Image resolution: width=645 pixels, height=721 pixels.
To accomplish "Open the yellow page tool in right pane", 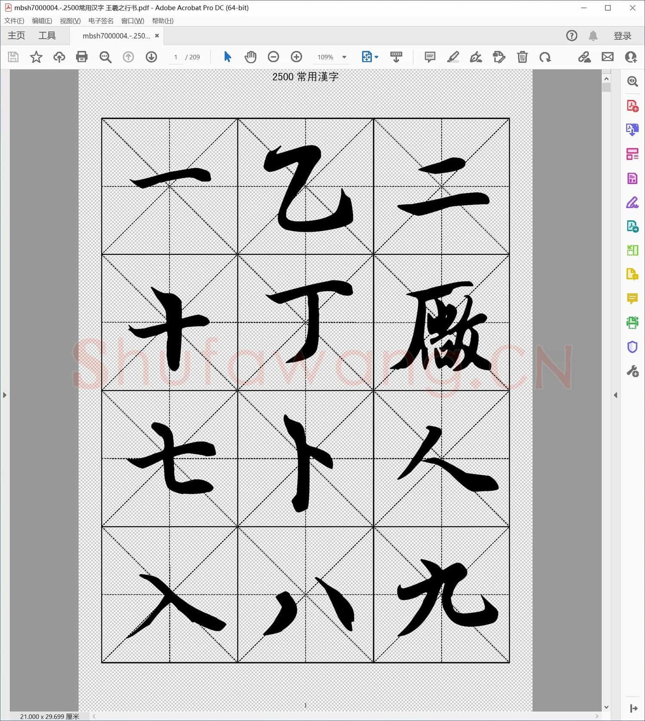I will [632, 274].
